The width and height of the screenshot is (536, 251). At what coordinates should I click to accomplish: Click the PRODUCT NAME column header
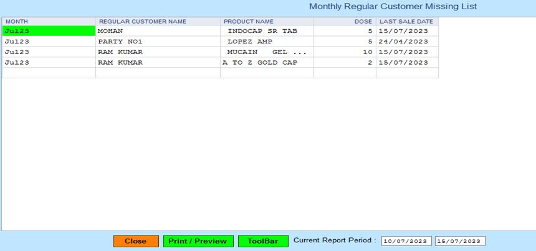267,21
